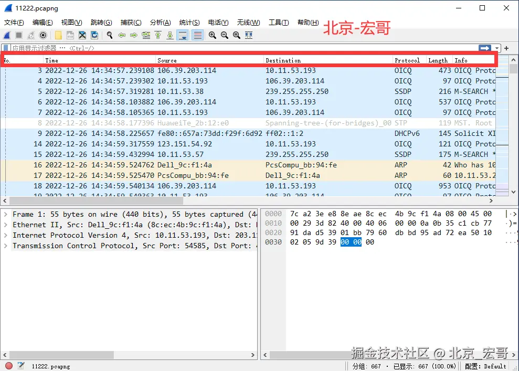
Task: Click packet list horizontal scrollbar thumb
Action: click(96, 200)
